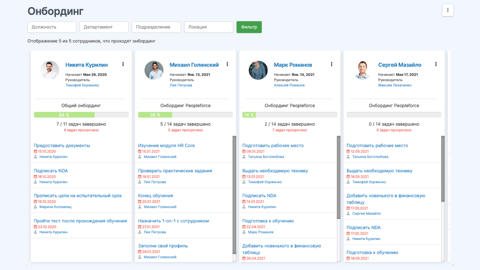Screen dimensions: 480x270
Task: Click scrollbar of Михаил Голинский task list
Action: coord(234,195)
